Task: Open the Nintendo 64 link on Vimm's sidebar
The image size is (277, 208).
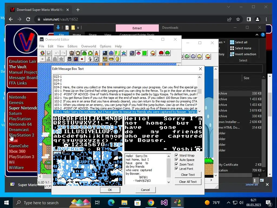Action: (x=20, y=124)
